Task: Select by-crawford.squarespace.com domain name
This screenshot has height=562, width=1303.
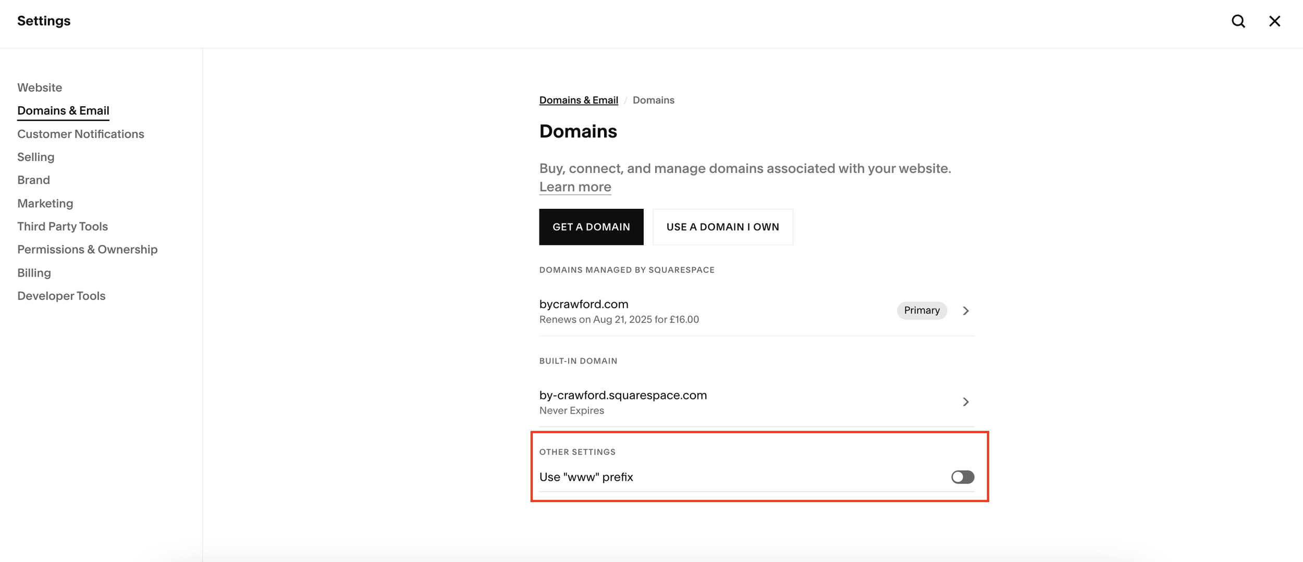Action: click(x=623, y=395)
